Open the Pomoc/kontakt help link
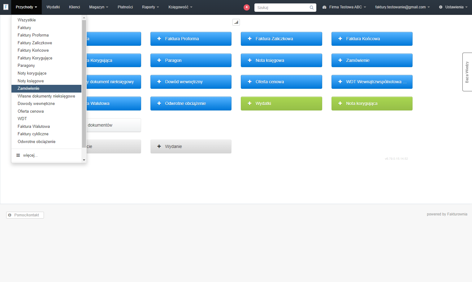The width and height of the screenshot is (472, 282). pos(25,215)
